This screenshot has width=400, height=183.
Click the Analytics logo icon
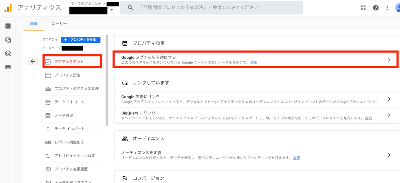(8, 8)
